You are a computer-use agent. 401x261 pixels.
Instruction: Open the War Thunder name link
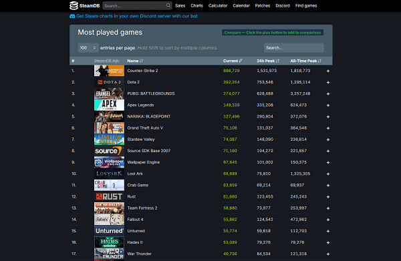click(x=140, y=254)
